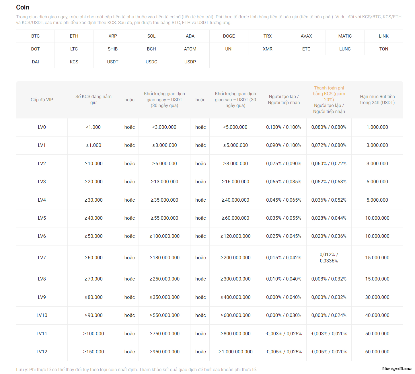Click the 'Số KCS đang nắm giữ' header
Image resolution: width=415 pixels, height=374 pixels.
click(x=93, y=100)
